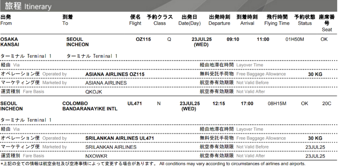The height and width of the screenshot is (168, 341).
Task: Click the 到着 To column header
Action: coord(68,20)
